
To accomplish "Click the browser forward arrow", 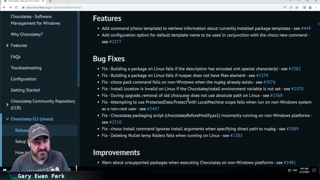I will (10, 7).
